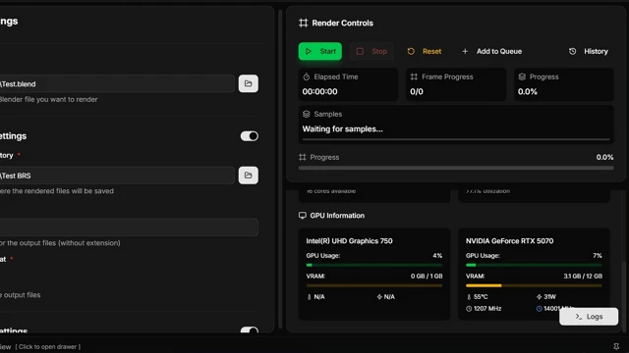Click the pin icon in the bottom status bar
Viewport: 629px width, 353px height.
[616, 346]
